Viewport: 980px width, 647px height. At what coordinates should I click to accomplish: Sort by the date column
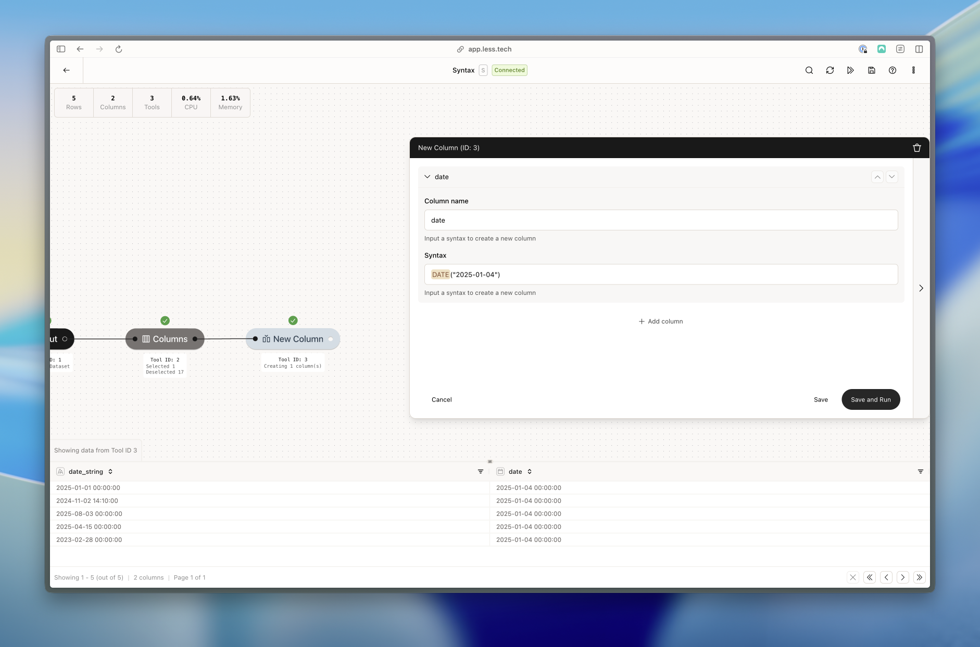(x=530, y=472)
